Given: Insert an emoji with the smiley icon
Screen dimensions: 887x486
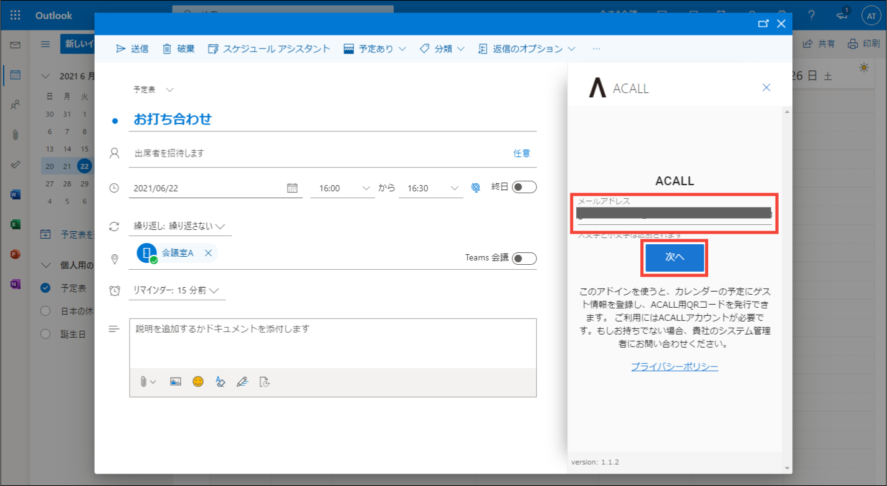Looking at the screenshot, I should click(x=198, y=382).
